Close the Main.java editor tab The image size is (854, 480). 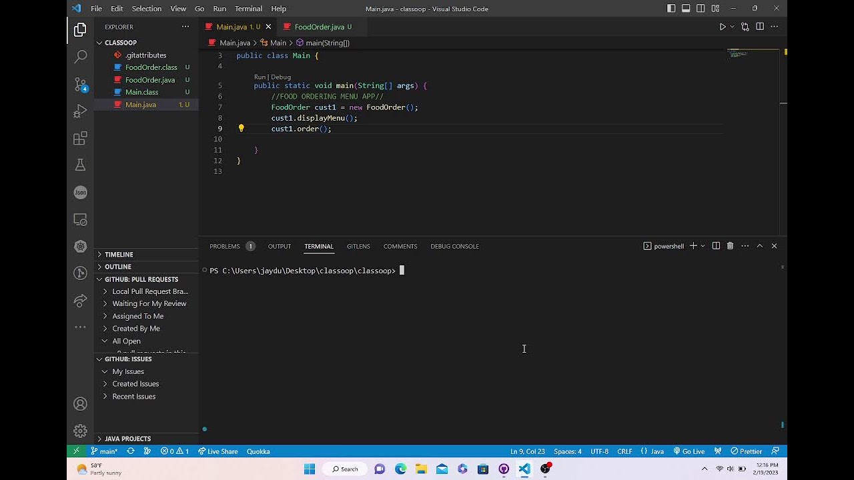click(268, 27)
